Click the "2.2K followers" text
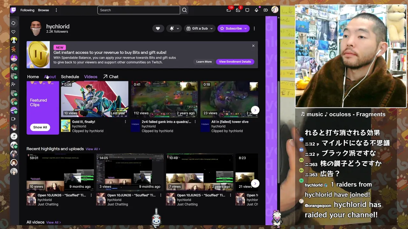The image size is (408, 229). pos(57,32)
